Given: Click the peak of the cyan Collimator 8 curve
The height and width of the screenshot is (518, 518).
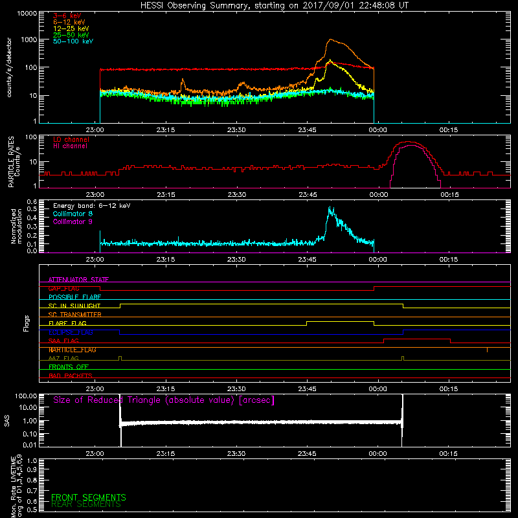Looking at the screenshot, I should click(330, 208).
